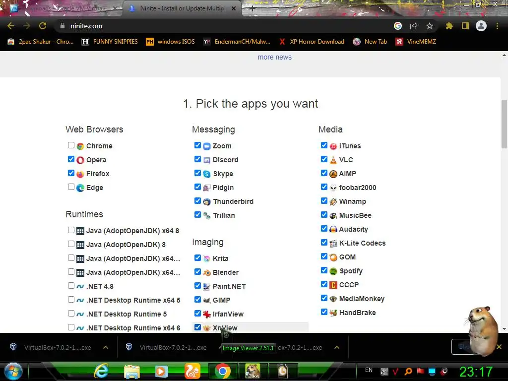This screenshot has height=381, width=508.
Task: Click the Skype app icon
Action: 207,174
